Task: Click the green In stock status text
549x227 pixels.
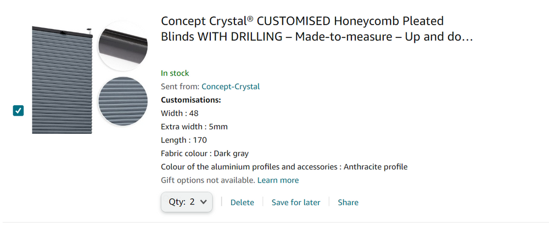Action: click(175, 73)
